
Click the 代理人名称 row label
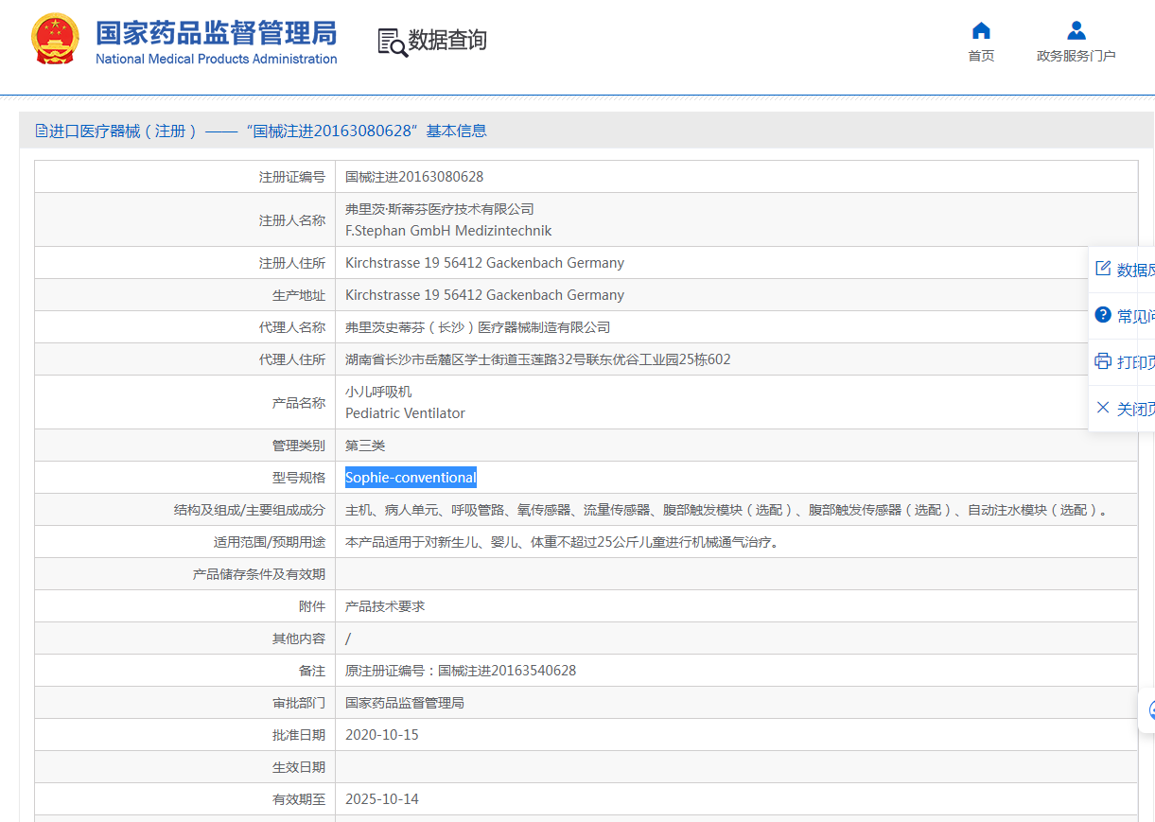pos(292,327)
